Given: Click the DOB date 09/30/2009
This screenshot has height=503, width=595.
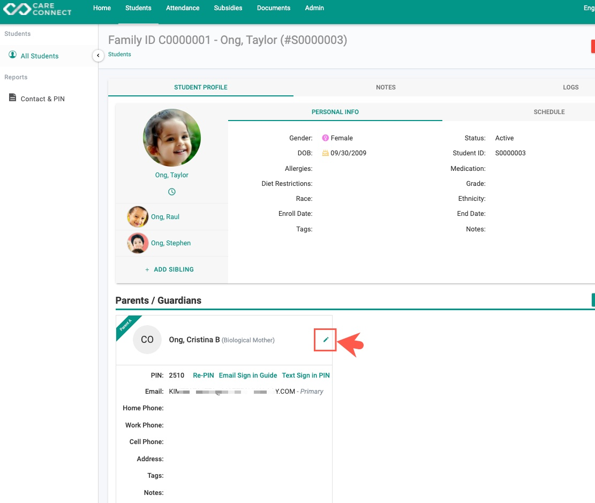Looking at the screenshot, I should click(348, 153).
